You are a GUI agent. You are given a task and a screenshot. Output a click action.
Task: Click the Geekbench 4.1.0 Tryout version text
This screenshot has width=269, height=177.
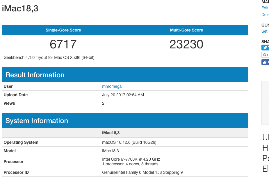(49, 57)
